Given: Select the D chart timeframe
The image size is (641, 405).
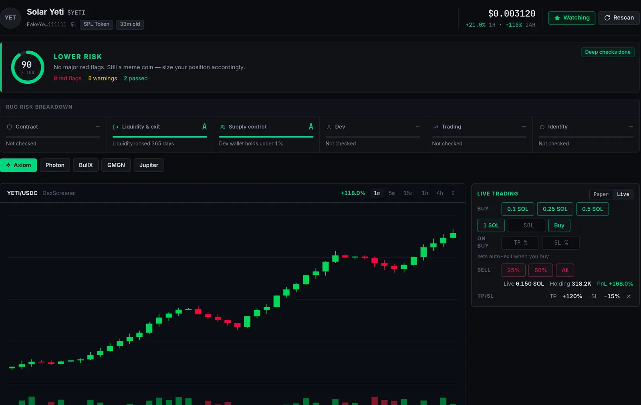Looking at the screenshot, I should click(x=453, y=193).
